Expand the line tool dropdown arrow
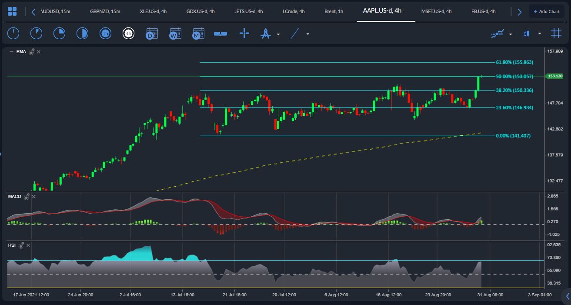This screenshot has width=571, height=305. (308, 34)
